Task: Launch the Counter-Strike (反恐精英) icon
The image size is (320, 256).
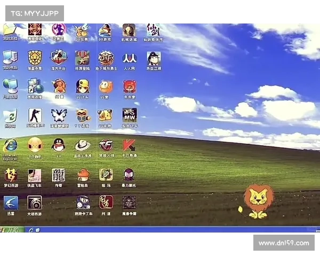Action: point(34,115)
